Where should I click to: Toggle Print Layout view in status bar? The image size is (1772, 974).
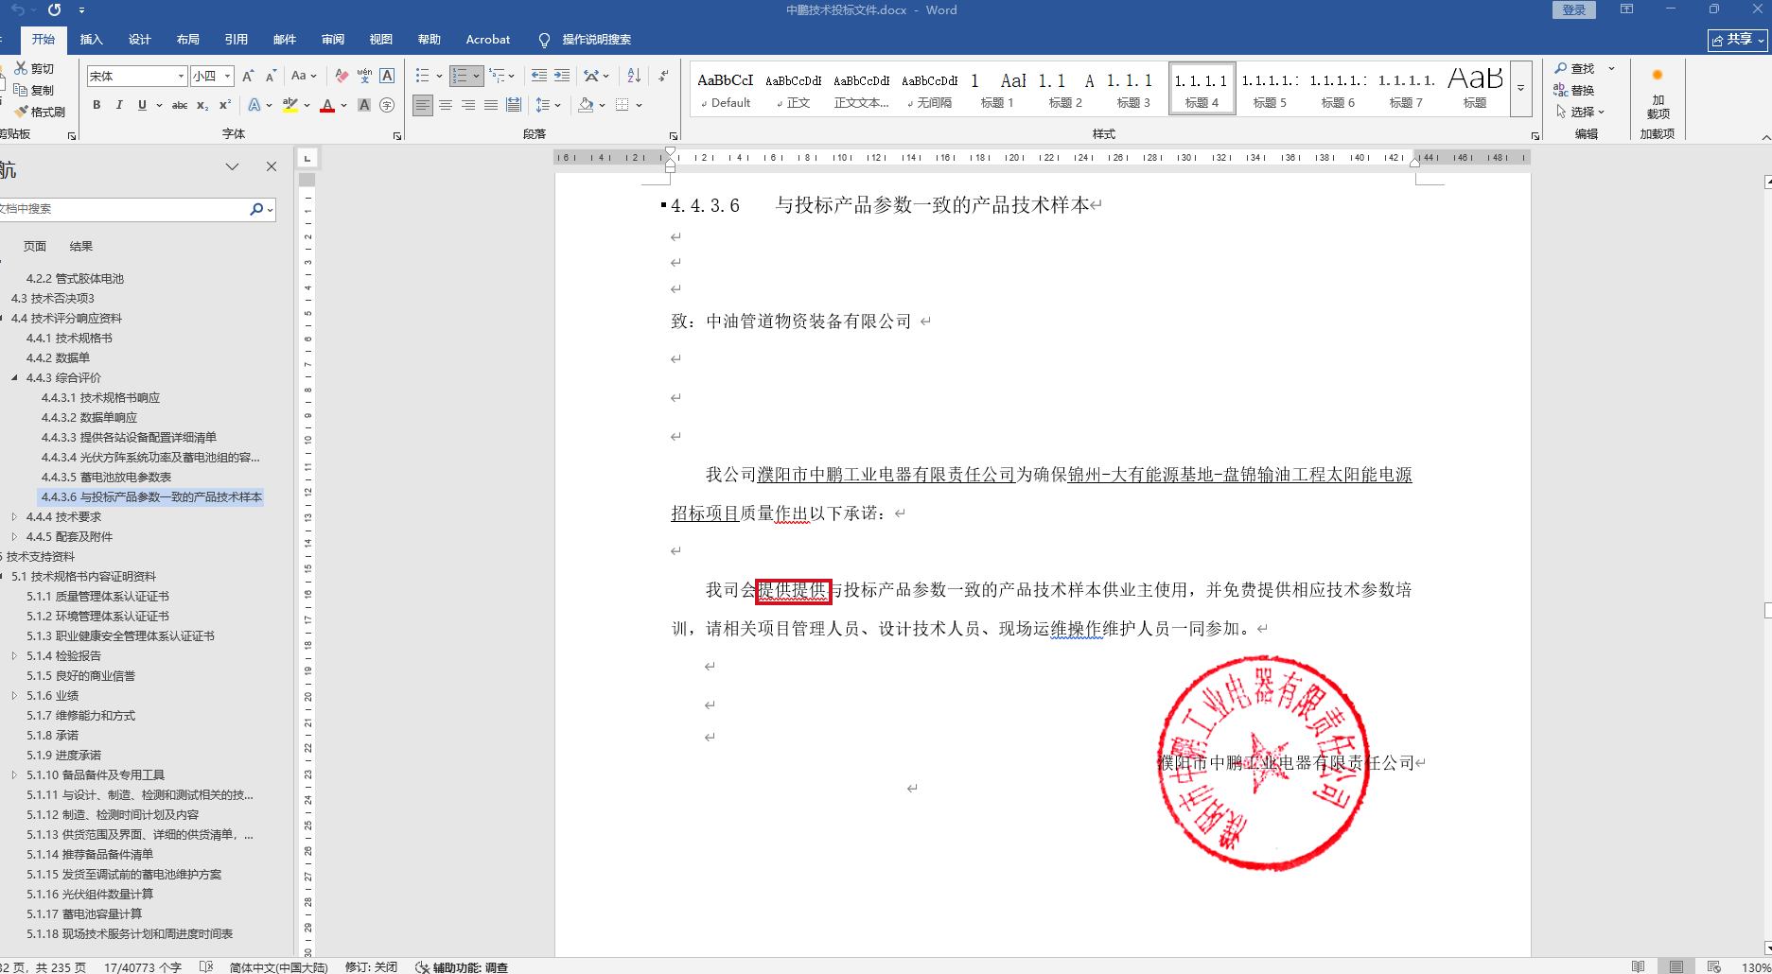pyautogui.click(x=1676, y=966)
